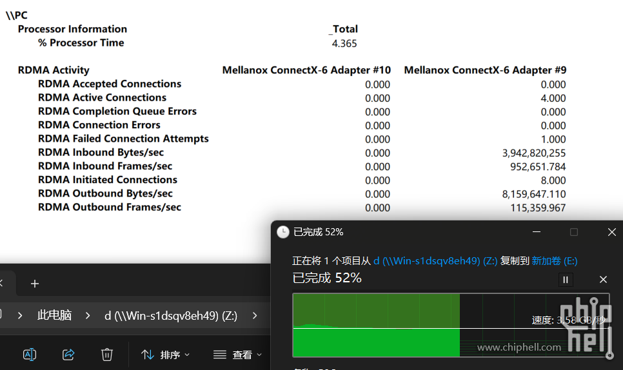Select value 8,159,647.110 outbound bytes
The width and height of the screenshot is (623, 370).
[533, 194]
